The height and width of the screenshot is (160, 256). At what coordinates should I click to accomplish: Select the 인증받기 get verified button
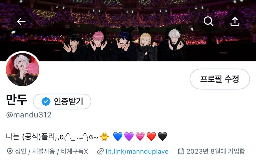point(62,101)
